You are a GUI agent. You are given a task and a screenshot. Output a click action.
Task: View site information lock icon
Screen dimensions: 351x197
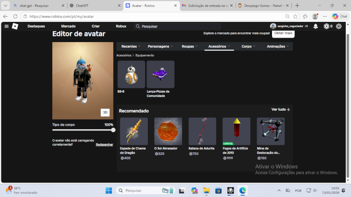[x=25, y=16]
